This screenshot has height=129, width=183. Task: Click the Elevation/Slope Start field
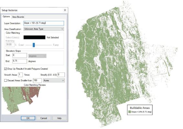point(20,55)
